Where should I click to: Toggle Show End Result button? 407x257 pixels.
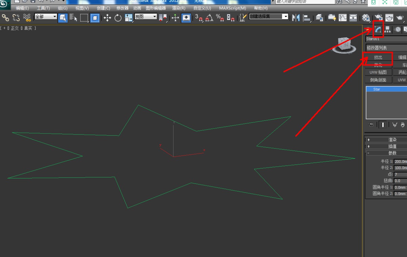tap(383, 125)
